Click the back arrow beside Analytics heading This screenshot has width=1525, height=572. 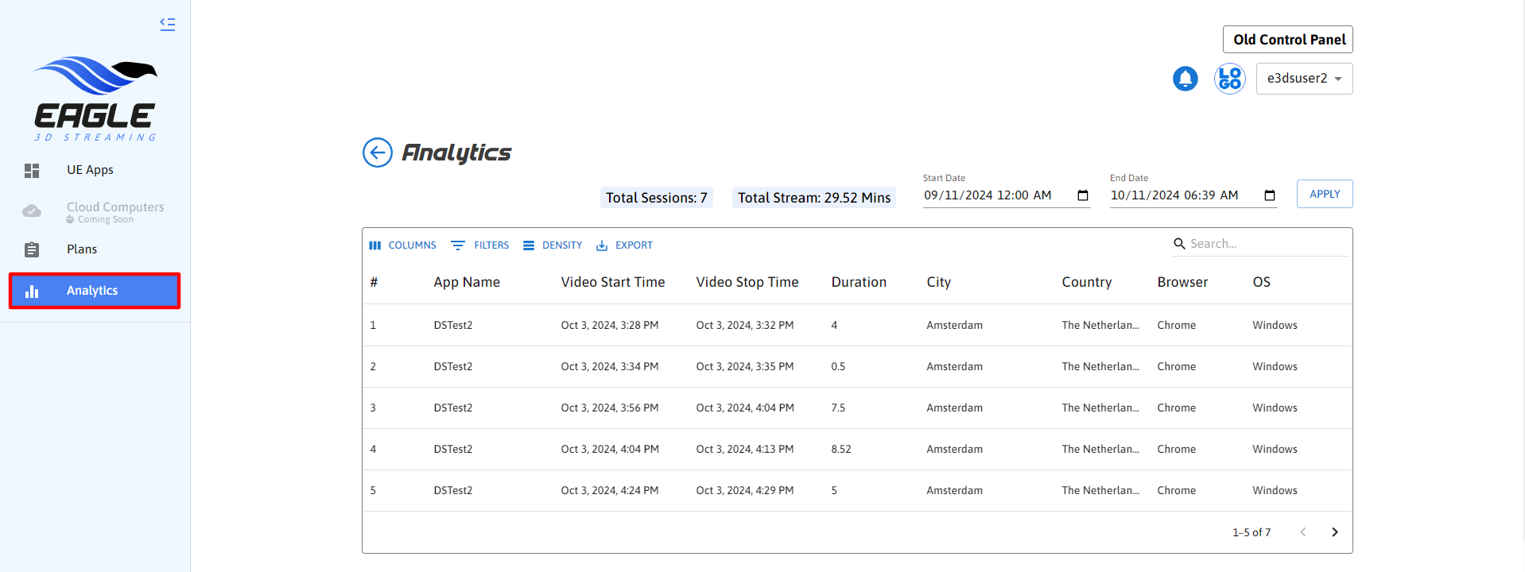click(378, 153)
